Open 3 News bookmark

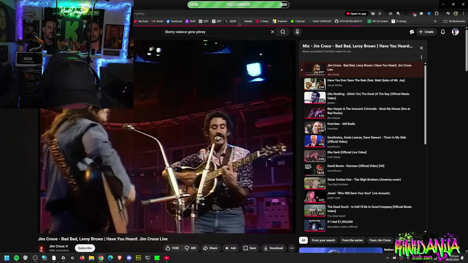pos(262,21)
